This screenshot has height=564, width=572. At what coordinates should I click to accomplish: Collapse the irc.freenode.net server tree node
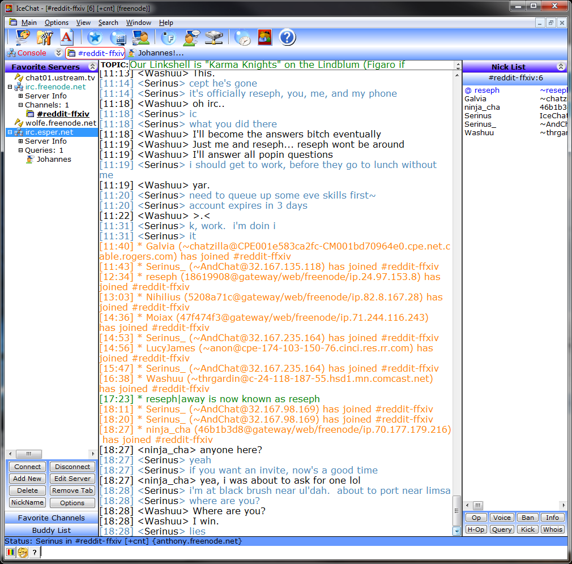click(10, 87)
